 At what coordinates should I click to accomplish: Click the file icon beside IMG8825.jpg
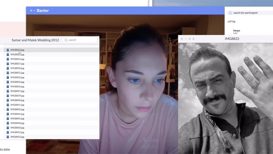click(8, 54)
